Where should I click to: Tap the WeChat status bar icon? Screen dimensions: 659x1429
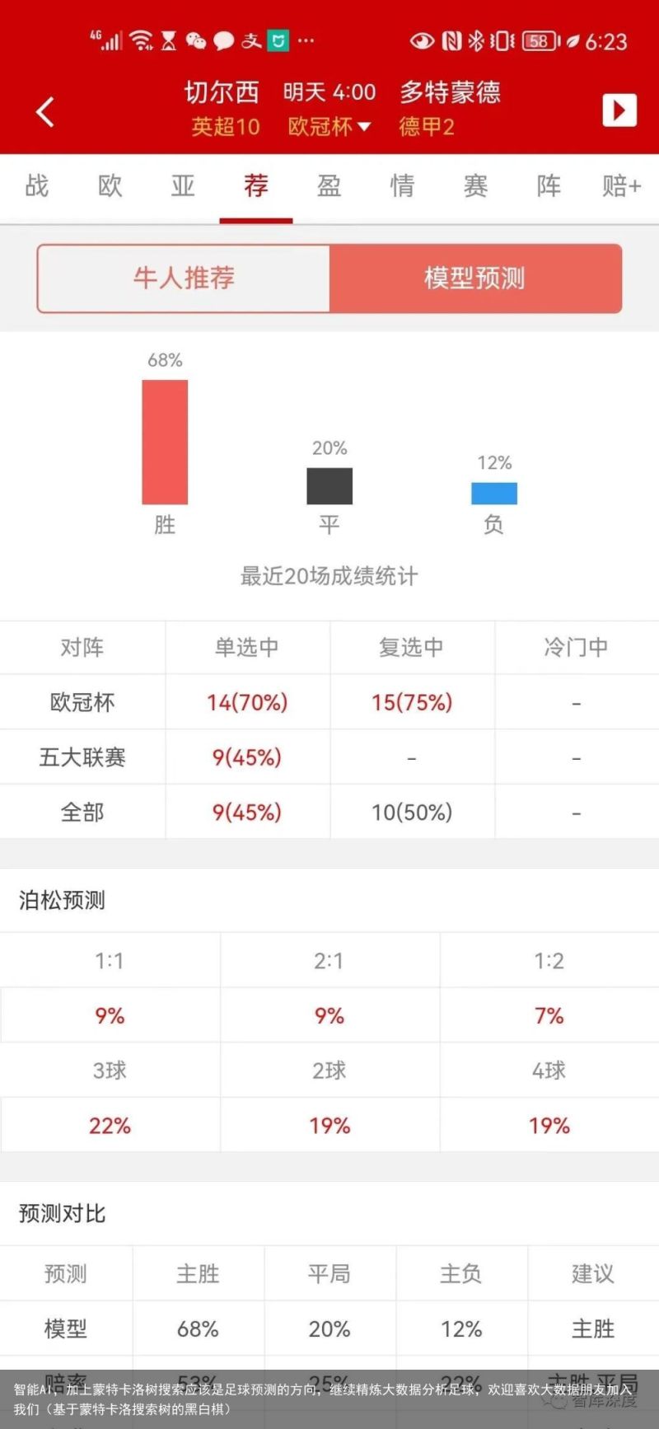click(x=196, y=40)
